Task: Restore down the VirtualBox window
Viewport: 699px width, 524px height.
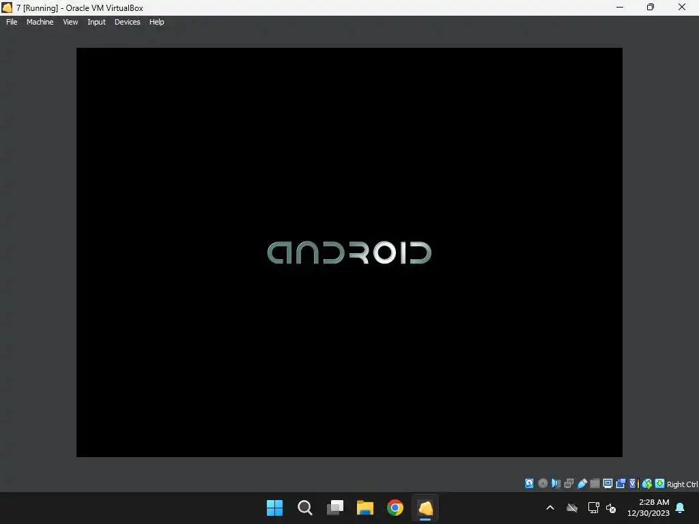Action: point(651,7)
